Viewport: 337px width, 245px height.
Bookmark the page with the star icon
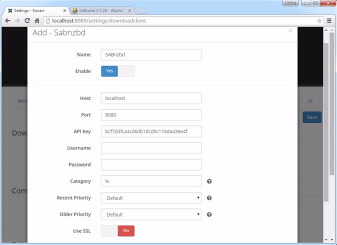click(319, 20)
